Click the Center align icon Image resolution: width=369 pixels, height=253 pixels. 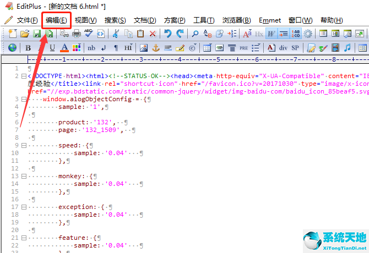[x=232, y=48]
